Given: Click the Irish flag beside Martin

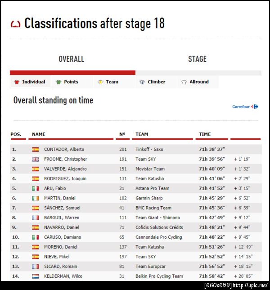Looking at the screenshot, I should (35, 198).
